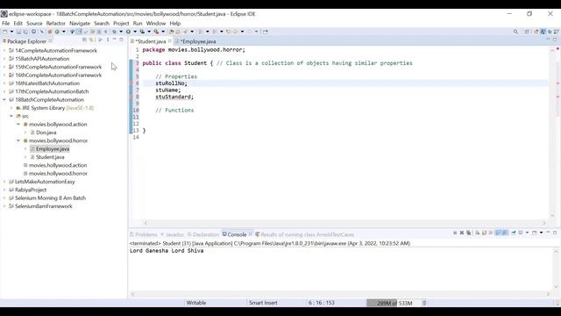Click the Run with Coverage toolbar icon
The image size is (561, 316).
142,32
